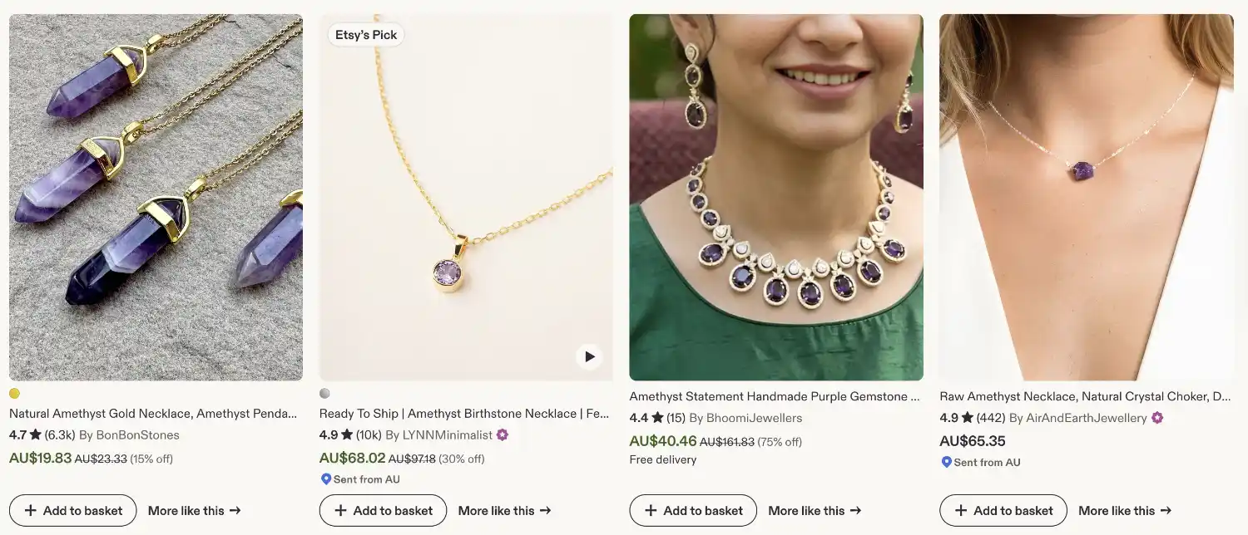Open the Amethyst Statement Handmade Purple Gemstone title
1248x535 pixels.
point(775,397)
